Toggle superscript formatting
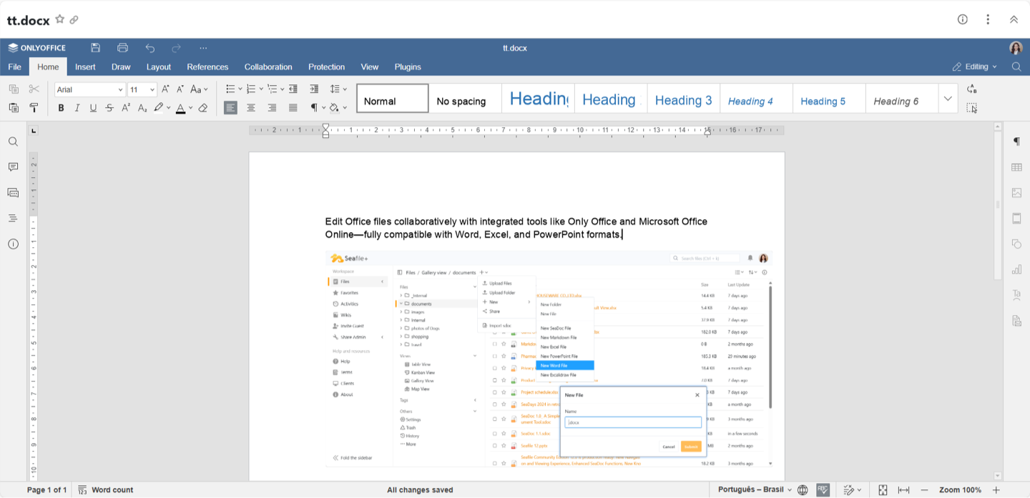The image size is (1030, 498). [126, 108]
